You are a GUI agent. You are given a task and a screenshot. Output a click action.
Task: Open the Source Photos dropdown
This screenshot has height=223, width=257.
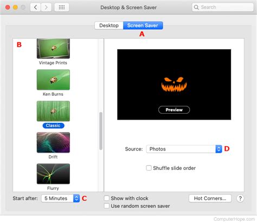click(x=184, y=149)
